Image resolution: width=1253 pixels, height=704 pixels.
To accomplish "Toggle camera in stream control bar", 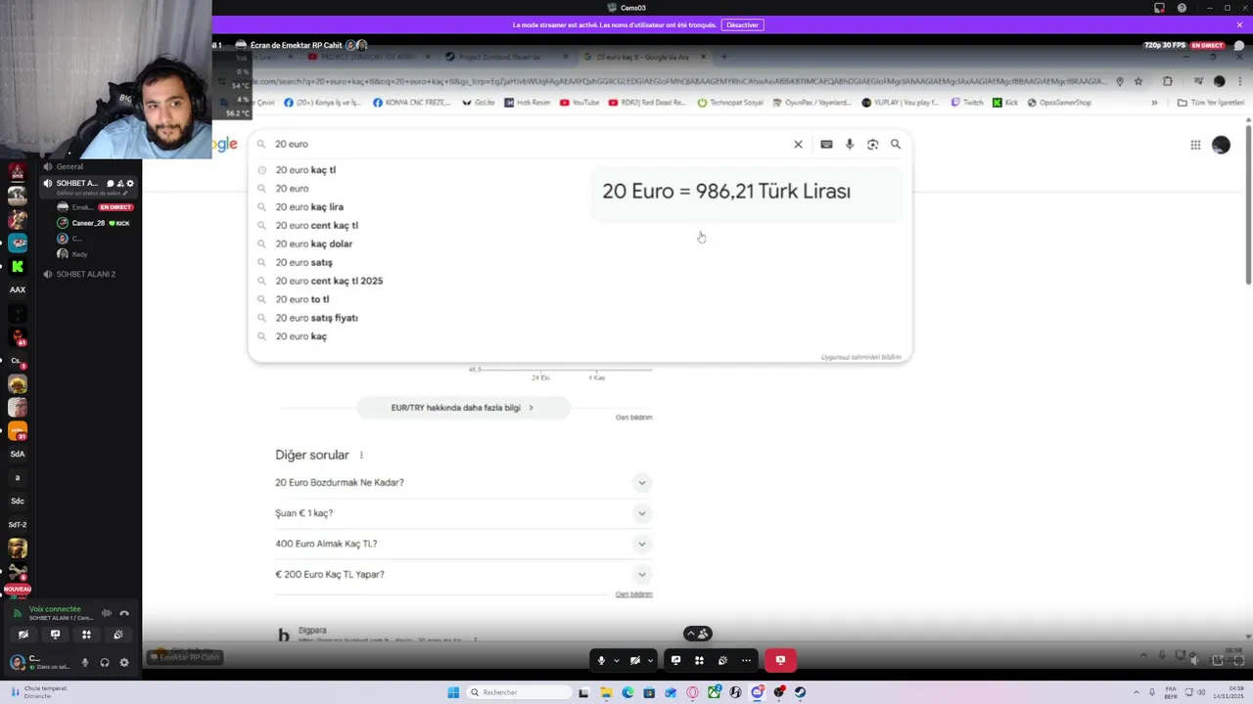I will point(634,660).
